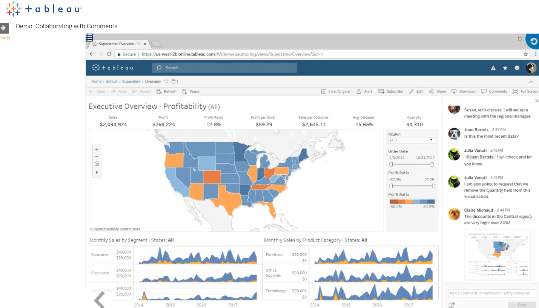This screenshot has width=539, height=308.
Task: Bookmark the page using address bar star
Action: pos(526,54)
